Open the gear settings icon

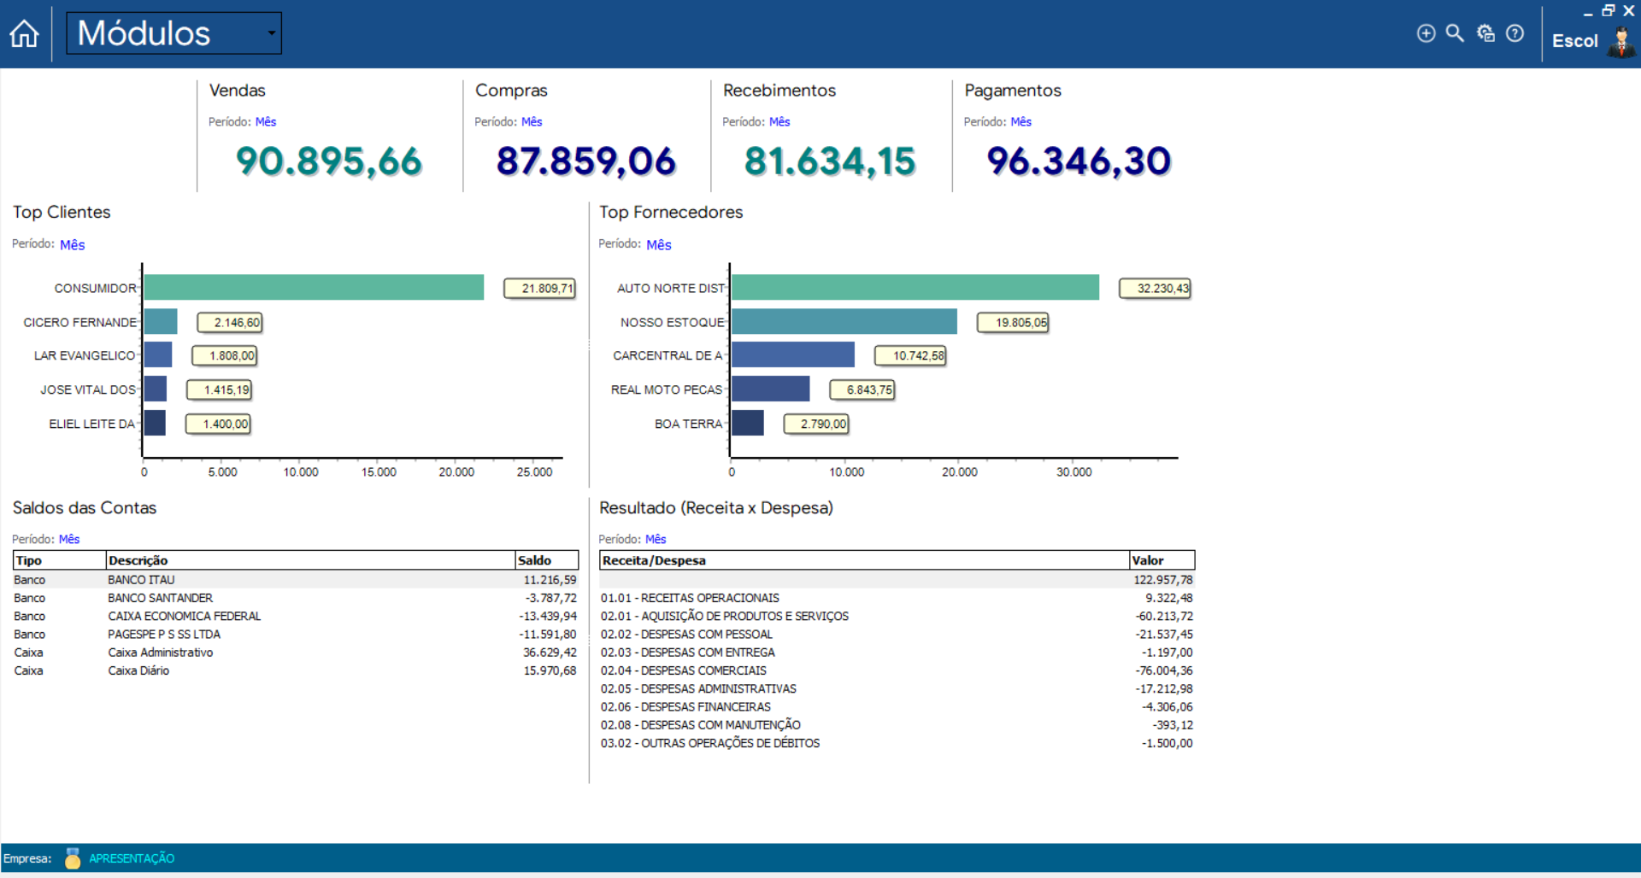[1485, 33]
